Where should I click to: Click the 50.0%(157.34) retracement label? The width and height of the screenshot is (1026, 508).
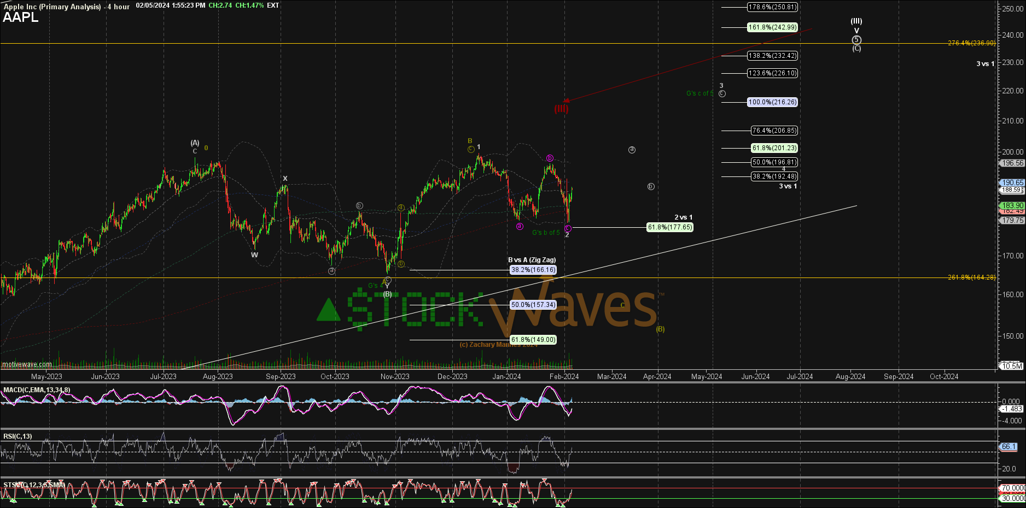[533, 305]
